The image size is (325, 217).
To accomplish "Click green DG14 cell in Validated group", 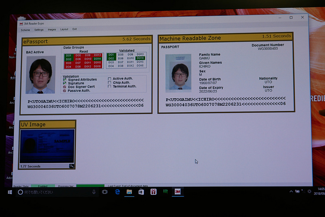I will tap(140, 58).
